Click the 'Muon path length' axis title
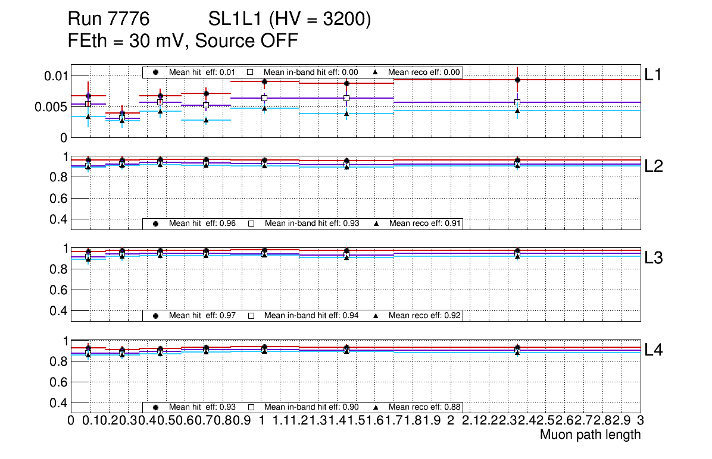This screenshot has width=712, height=459. tap(590, 435)
